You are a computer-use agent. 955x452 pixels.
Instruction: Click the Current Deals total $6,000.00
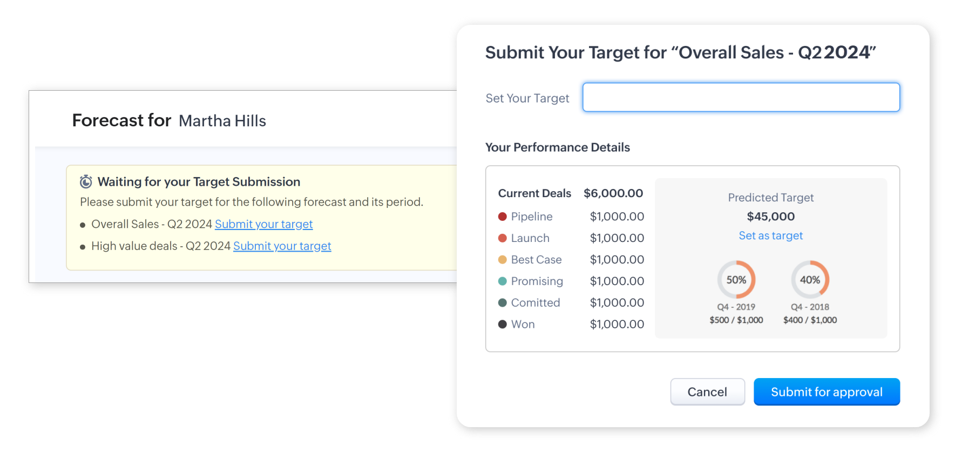pyautogui.click(x=613, y=193)
